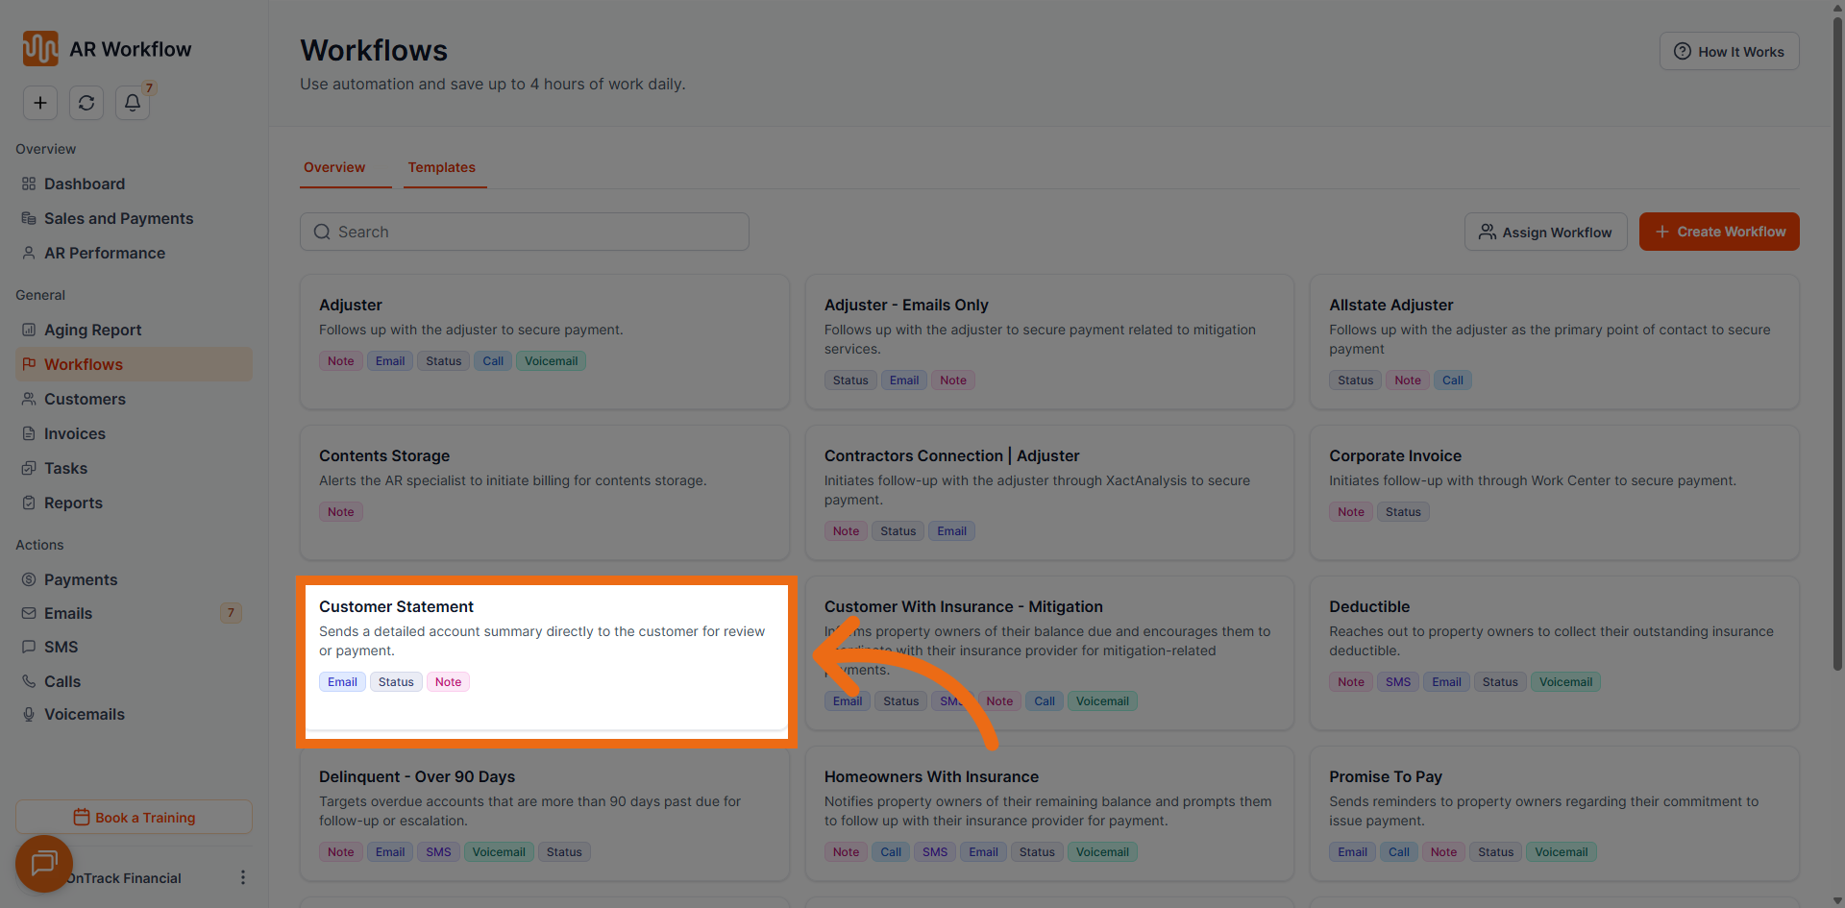
Task: Click the Create Workflow button
Action: tap(1719, 232)
